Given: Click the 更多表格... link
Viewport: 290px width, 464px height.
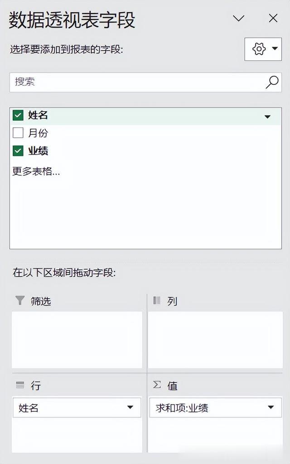Looking at the screenshot, I should coord(36,171).
